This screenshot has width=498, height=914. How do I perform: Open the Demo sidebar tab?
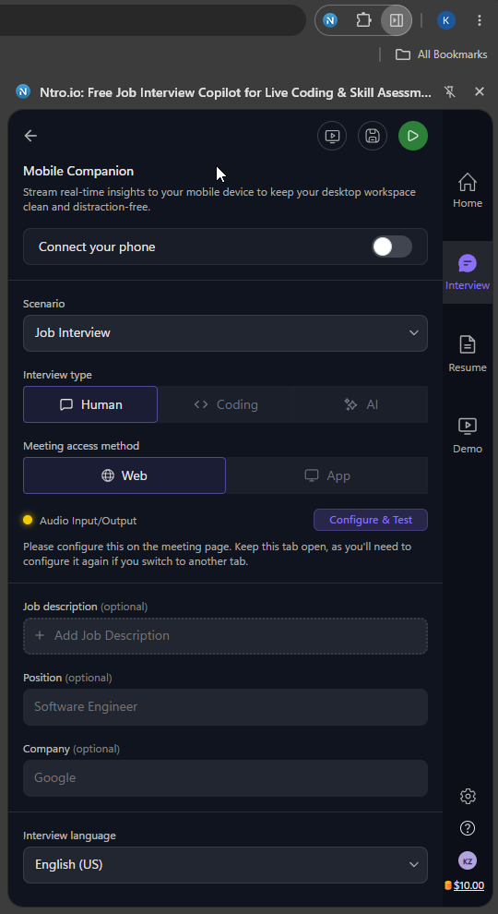[x=468, y=436]
